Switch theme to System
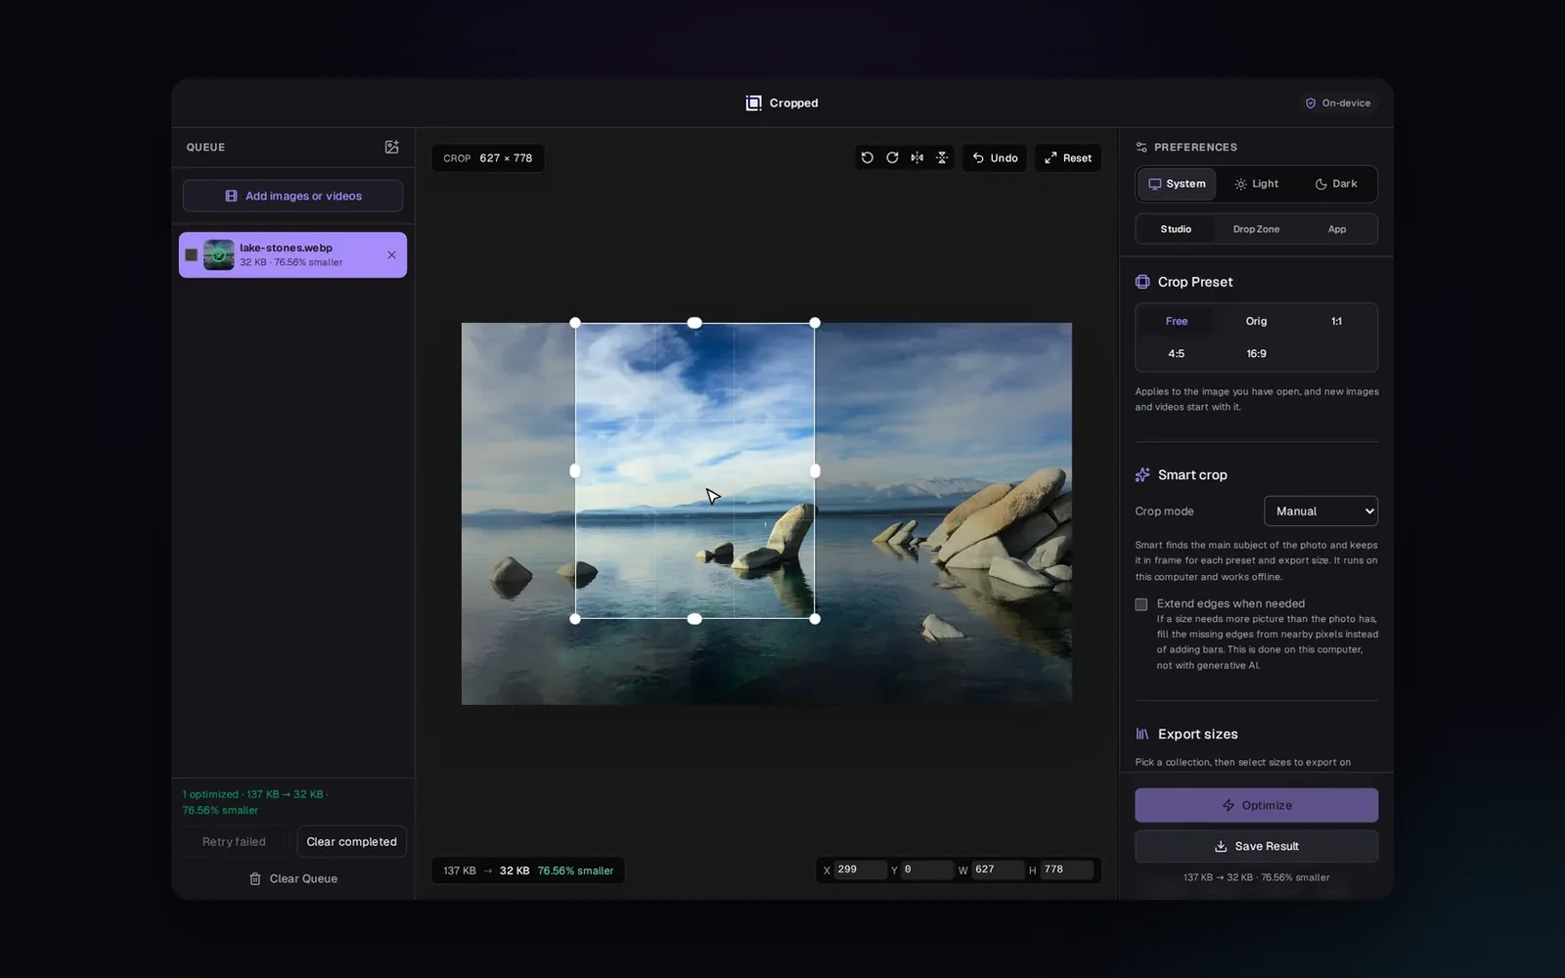The height and width of the screenshot is (978, 1565). point(1177,184)
